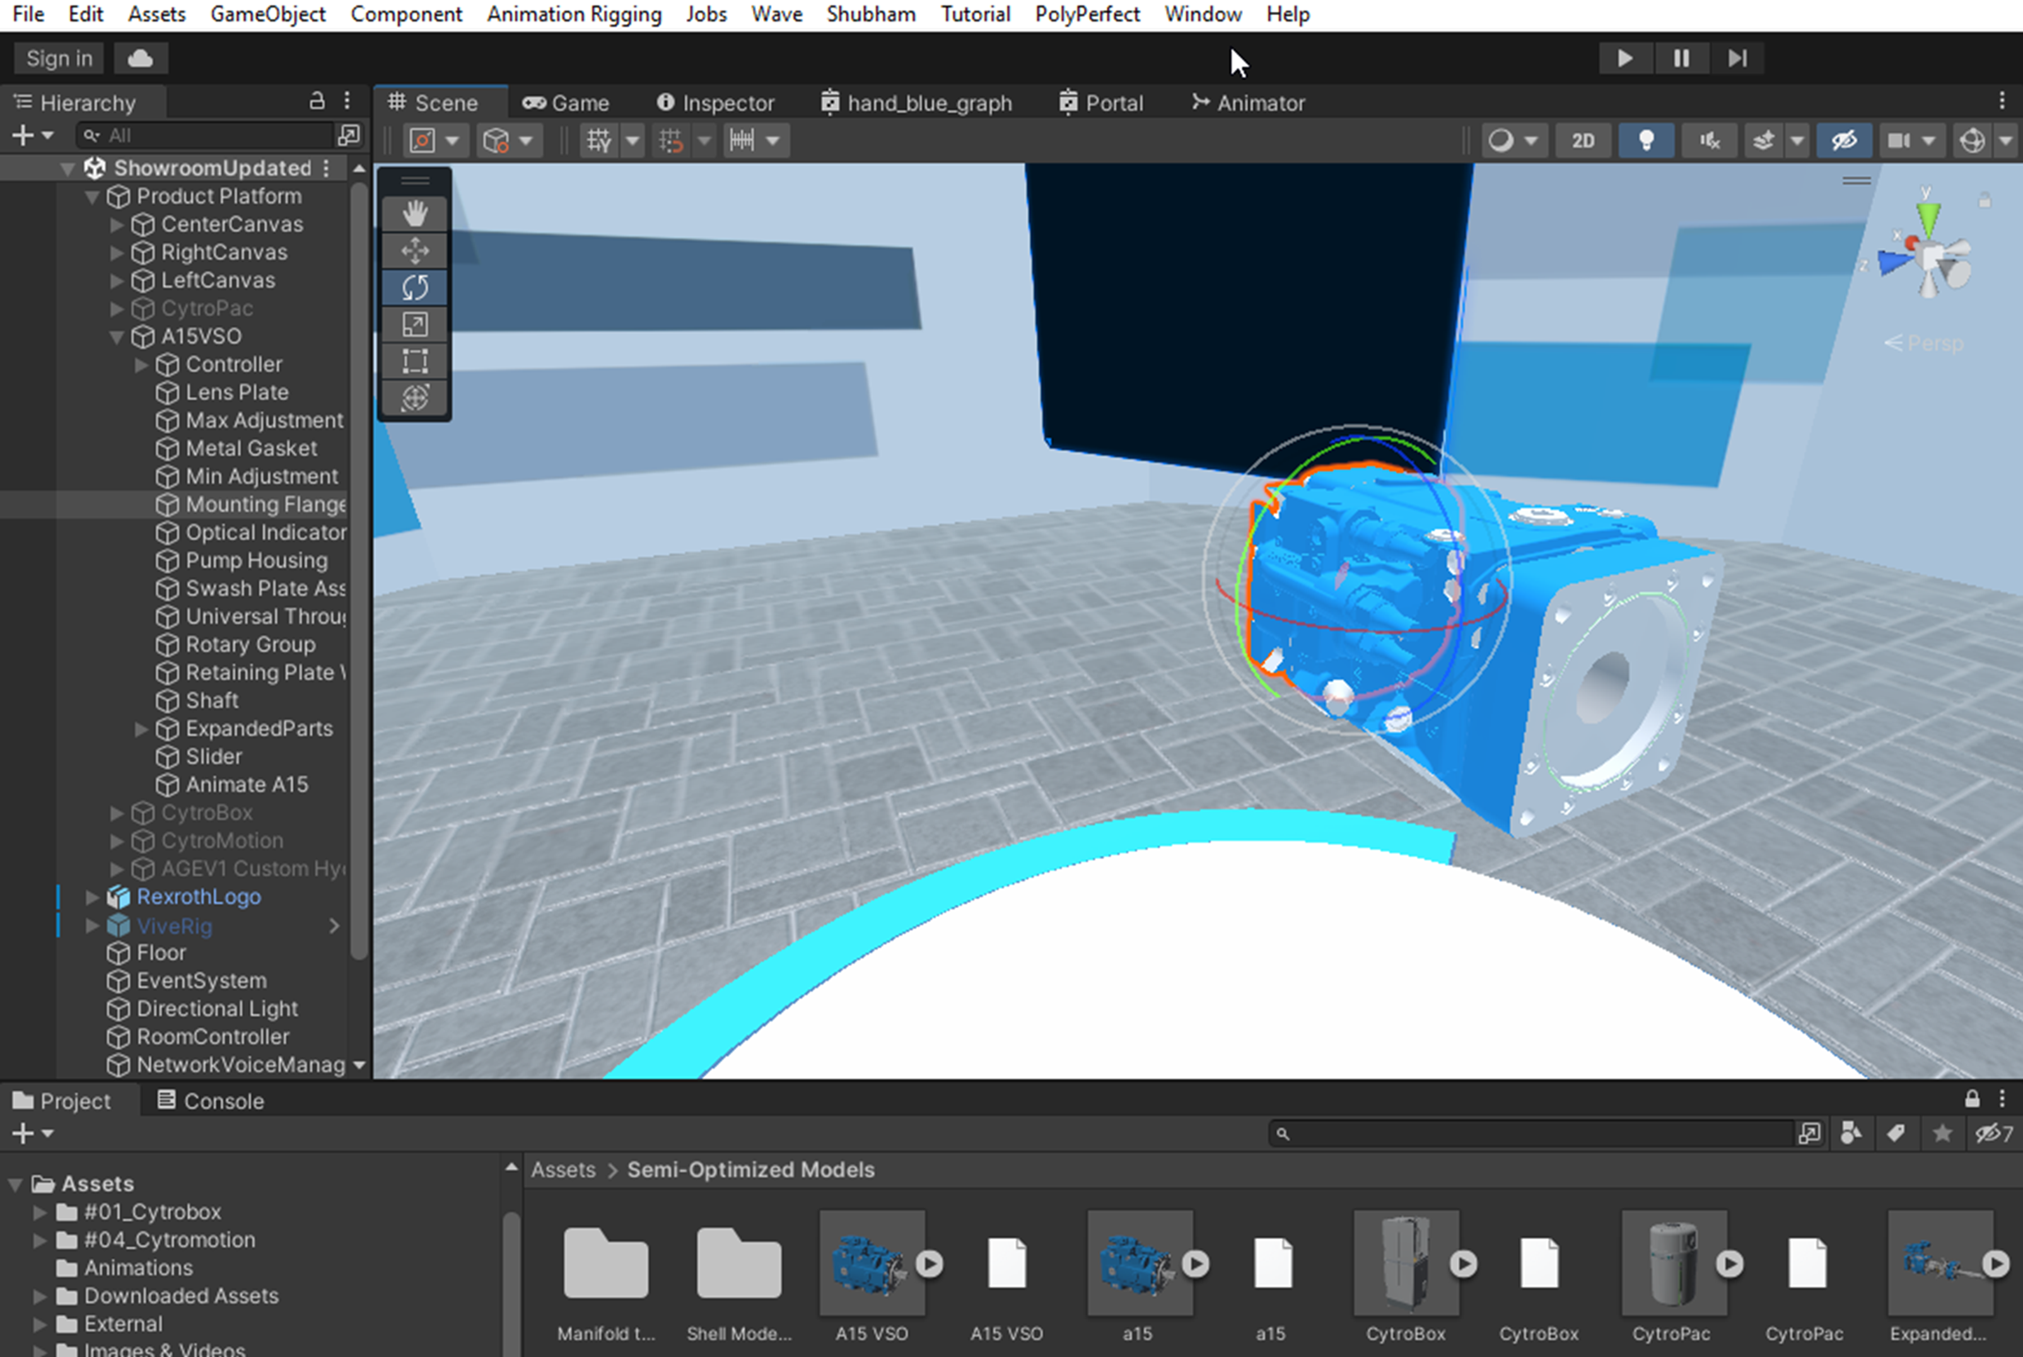Toggle scene lighting on or off
2023x1357 pixels.
point(1646,140)
